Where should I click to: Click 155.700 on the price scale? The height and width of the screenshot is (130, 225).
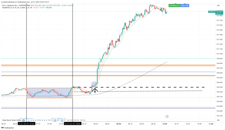[219, 116]
